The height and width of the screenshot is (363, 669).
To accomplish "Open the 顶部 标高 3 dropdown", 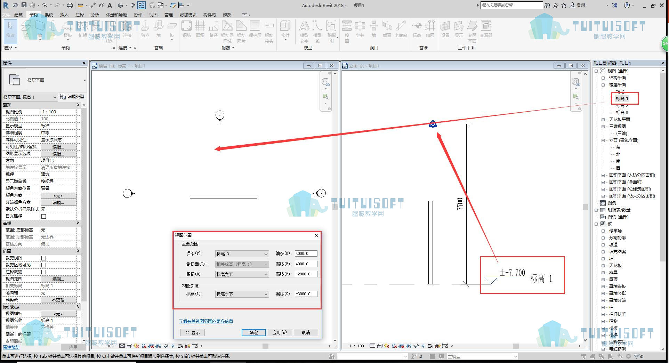I will pyautogui.click(x=242, y=254).
